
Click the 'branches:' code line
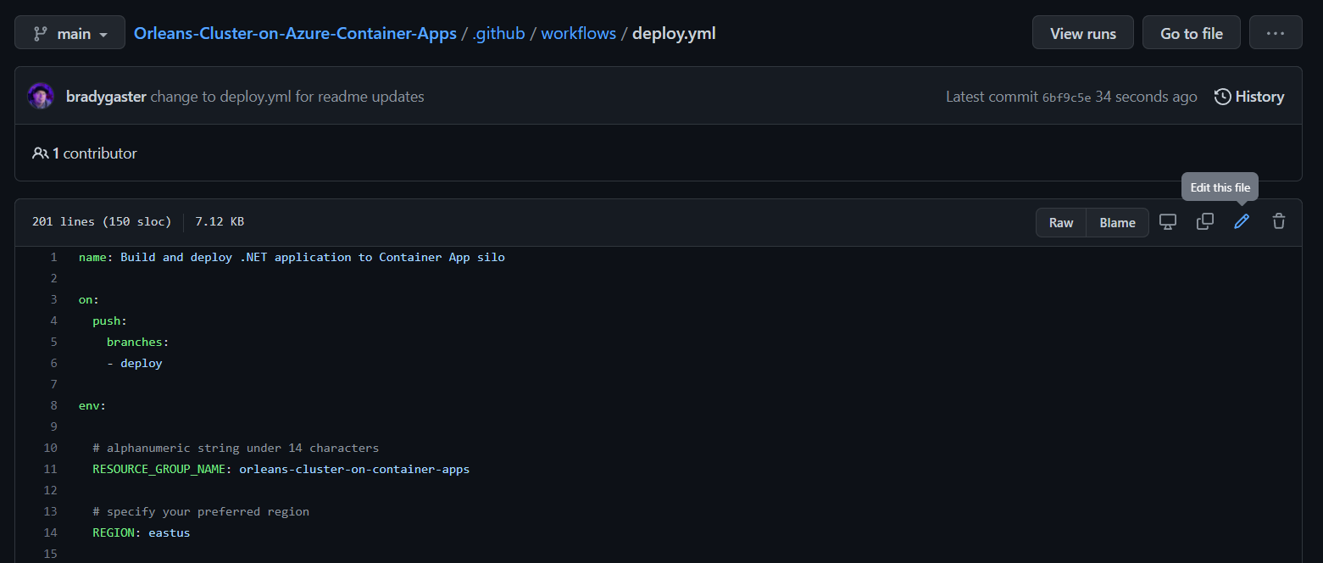138,342
